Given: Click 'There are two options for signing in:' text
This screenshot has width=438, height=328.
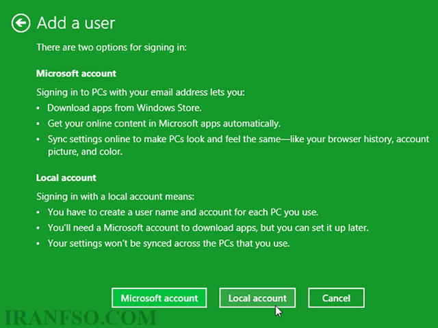Looking at the screenshot, I should pyautogui.click(x=112, y=47).
